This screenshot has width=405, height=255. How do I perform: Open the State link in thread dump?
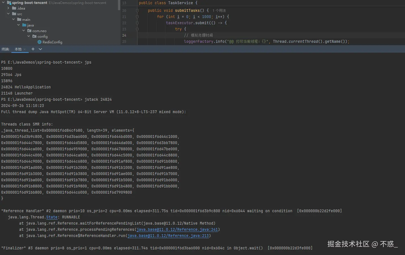[x=52, y=217]
